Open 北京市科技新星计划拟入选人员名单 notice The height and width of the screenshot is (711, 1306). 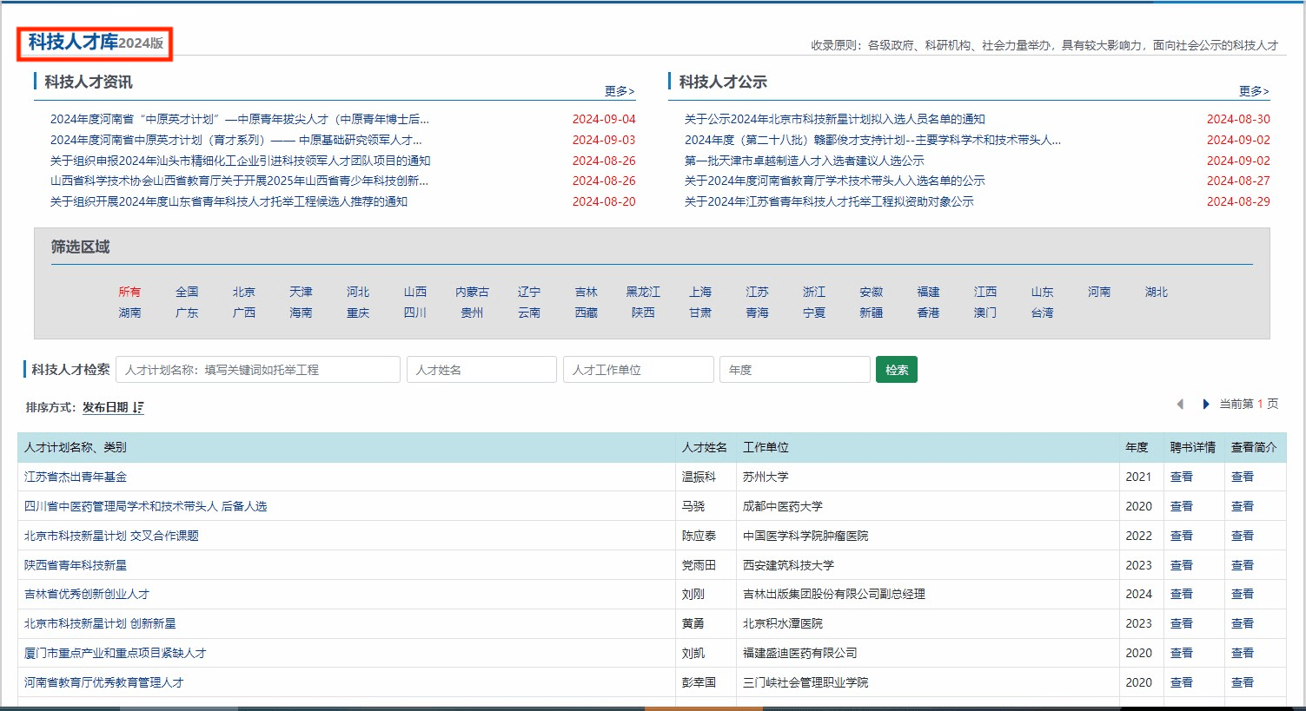pyautogui.click(x=835, y=119)
